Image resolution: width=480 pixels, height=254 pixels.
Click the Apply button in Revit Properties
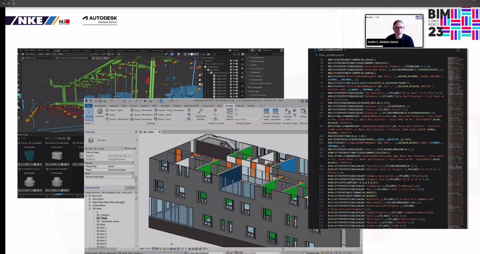pyautogui.click(x=131, y=188)
